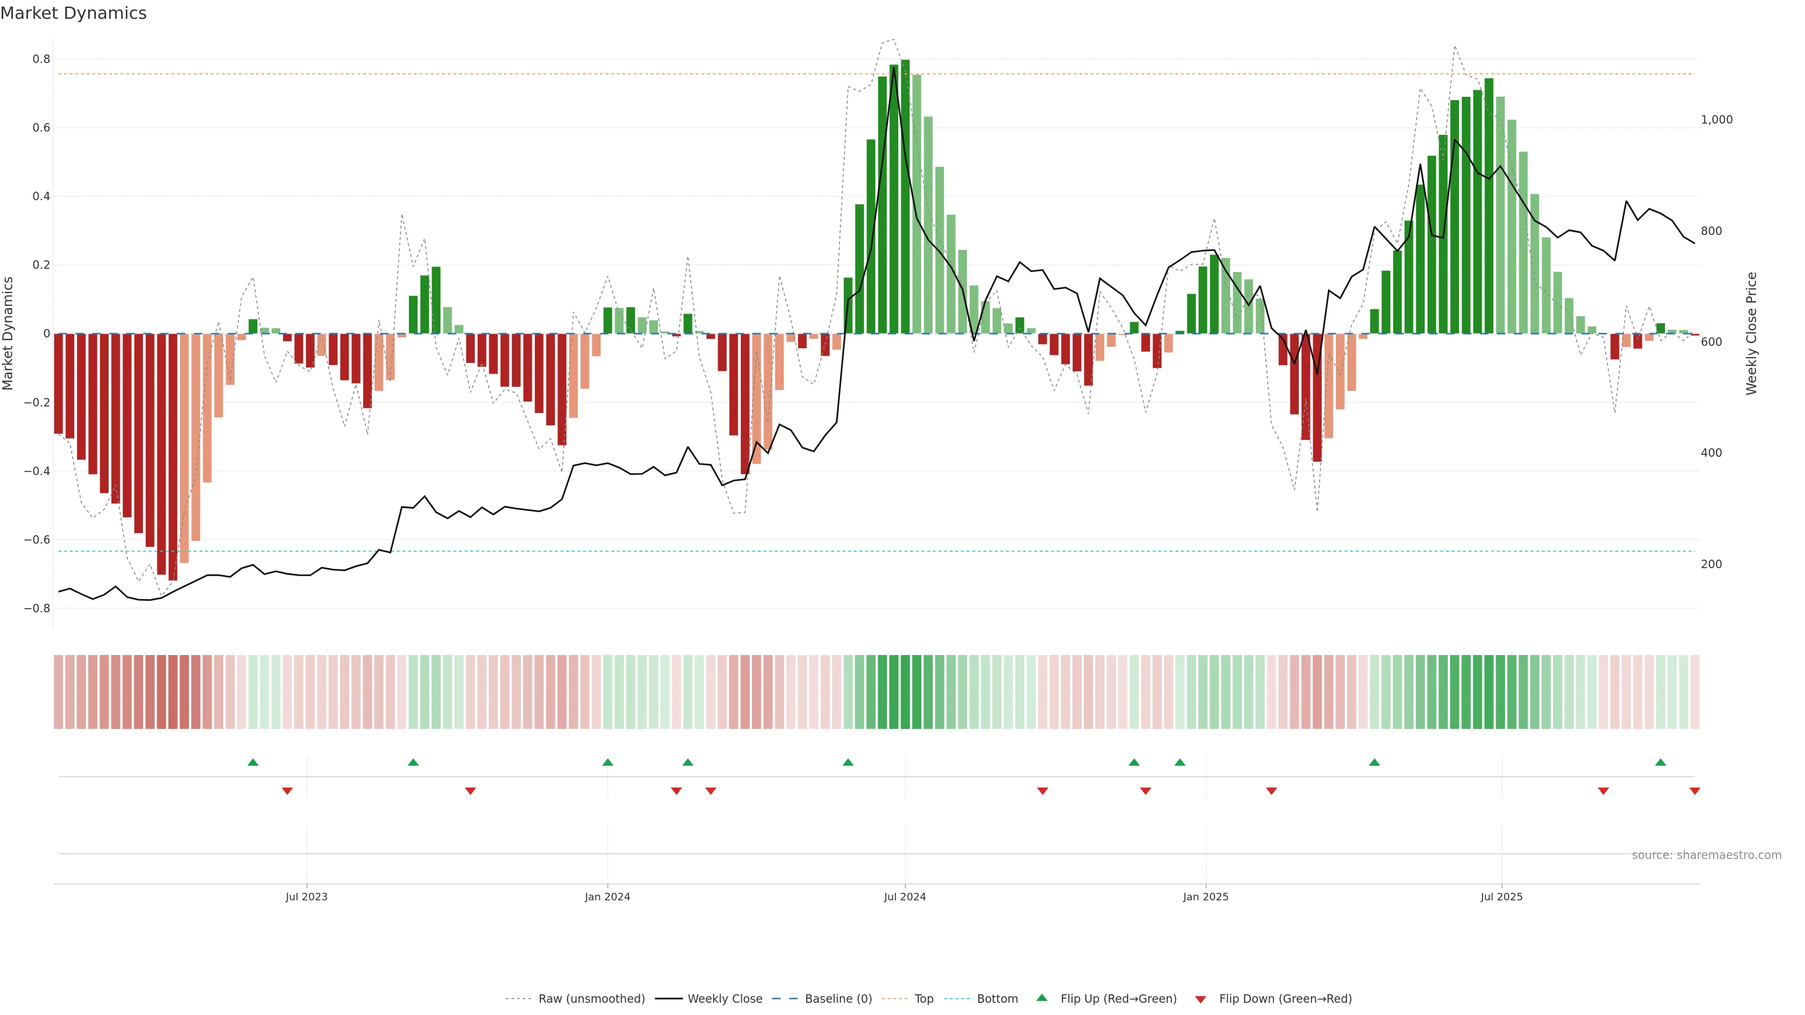This screenshot has height=1015, width=1805.
Task: Click flip-up marker just before Jul 2024
Action: (848, 762)
